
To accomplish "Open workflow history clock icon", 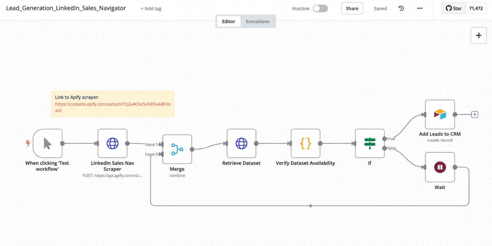I will (x=401, y=8).
